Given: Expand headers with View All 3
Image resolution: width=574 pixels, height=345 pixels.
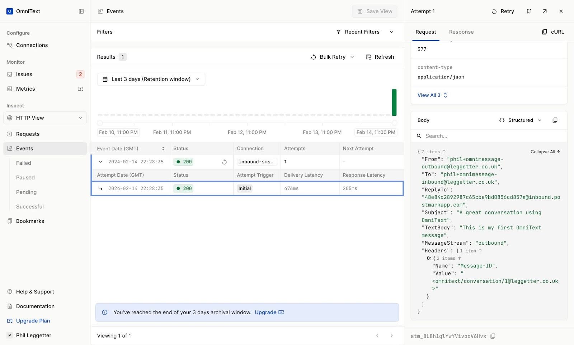Looking at the screenshot, I should pos(432,95).
